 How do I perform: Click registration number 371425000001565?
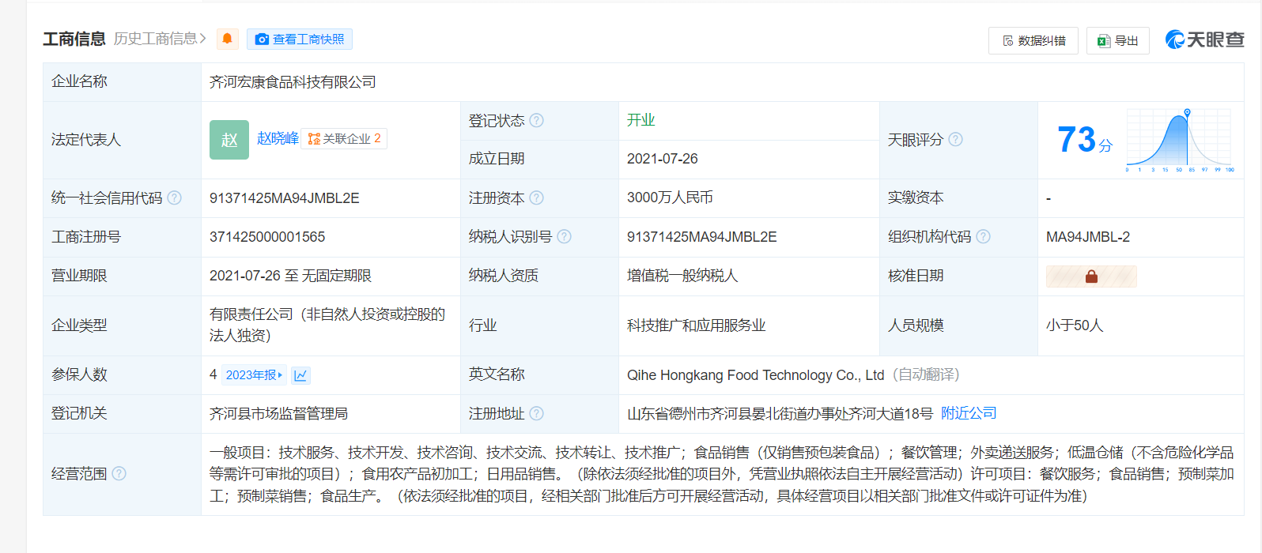coord(267,237)
